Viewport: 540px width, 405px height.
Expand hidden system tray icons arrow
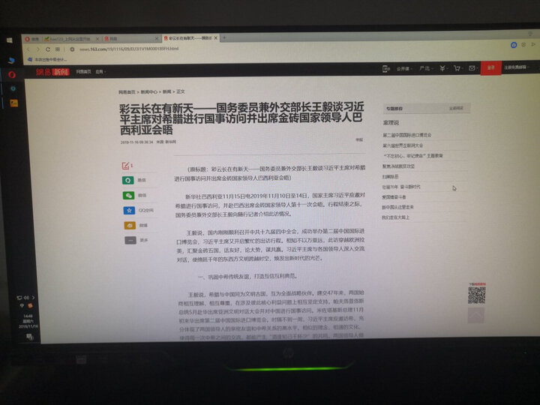point(34,297)
